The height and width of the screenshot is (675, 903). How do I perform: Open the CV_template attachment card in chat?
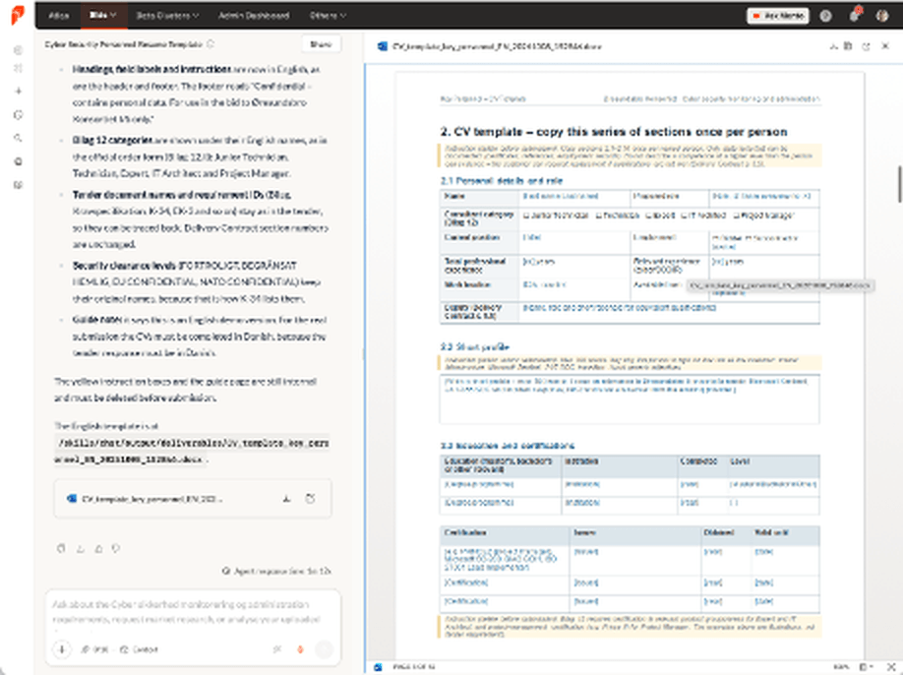click(x=193, y=499)
